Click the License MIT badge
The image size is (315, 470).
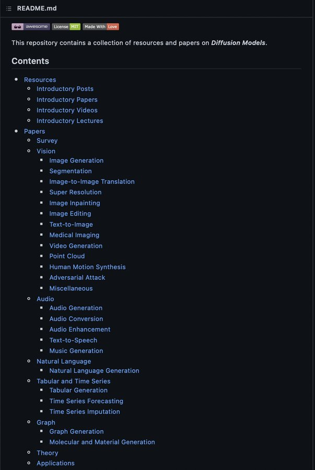[x=66, y=27]
